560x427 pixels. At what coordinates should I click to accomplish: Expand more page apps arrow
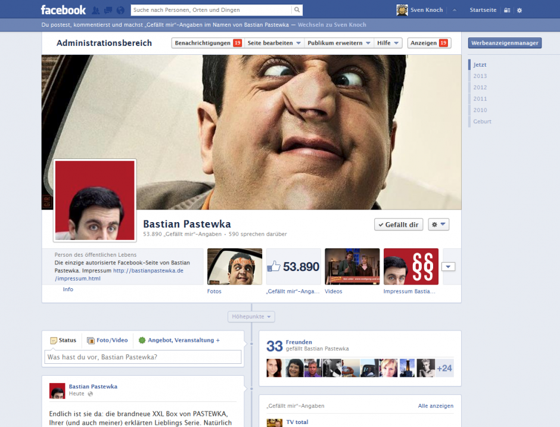[x=448, y=267]
